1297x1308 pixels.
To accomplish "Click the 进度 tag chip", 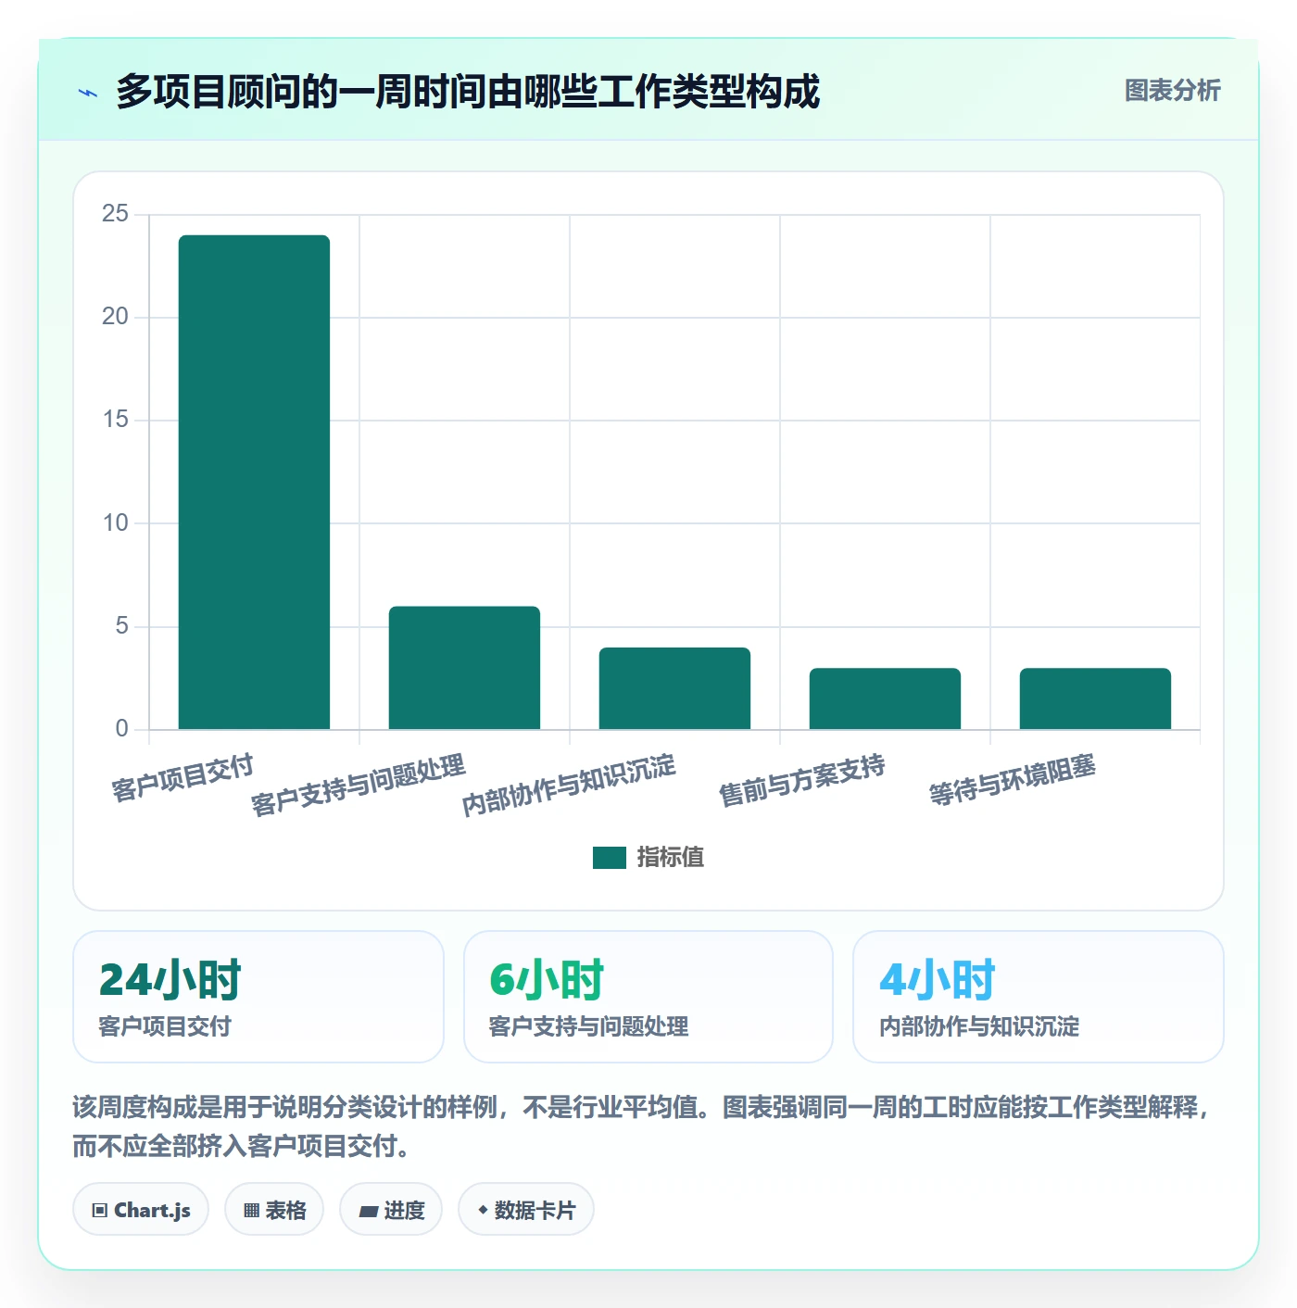I will point(391,1210).
